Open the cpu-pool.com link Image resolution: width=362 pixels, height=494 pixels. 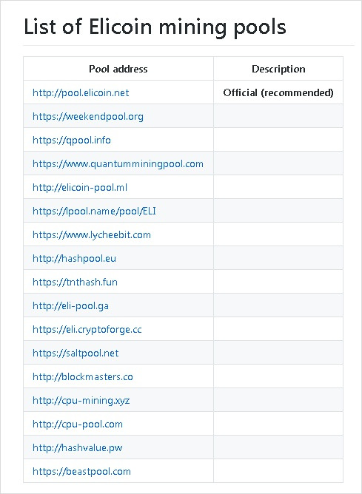pyautogui.click(x=78, y=424)
